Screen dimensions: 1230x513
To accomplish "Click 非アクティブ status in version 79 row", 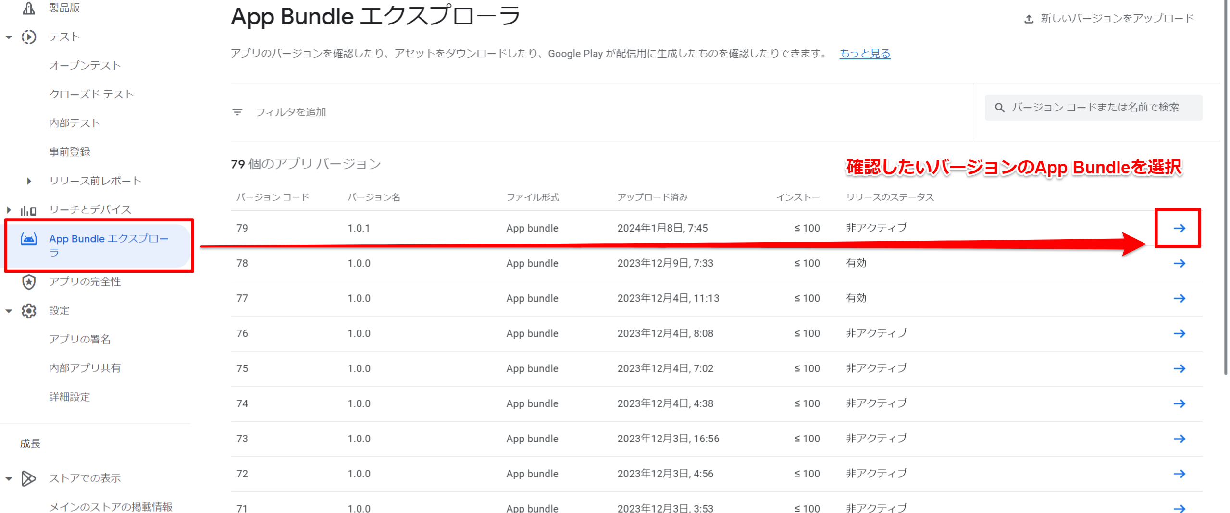I will (876, 228).
